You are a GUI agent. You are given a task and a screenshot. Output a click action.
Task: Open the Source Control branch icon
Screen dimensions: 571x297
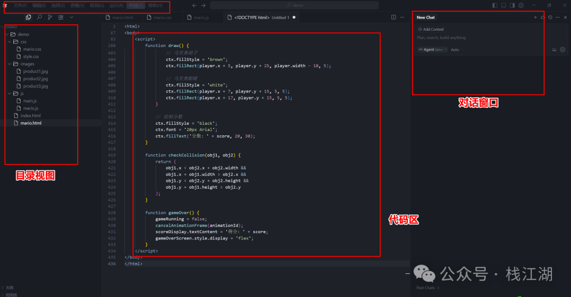pyautogui.click(x=50, y=17)
